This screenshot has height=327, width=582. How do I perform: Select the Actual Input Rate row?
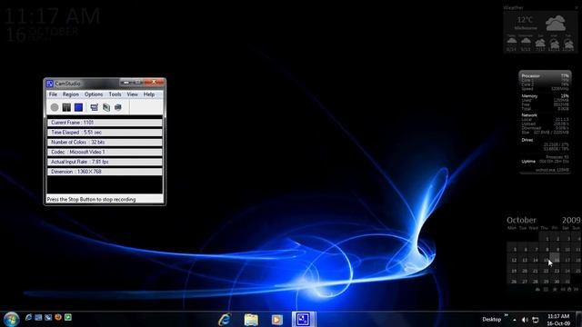[x=105, y=162]
